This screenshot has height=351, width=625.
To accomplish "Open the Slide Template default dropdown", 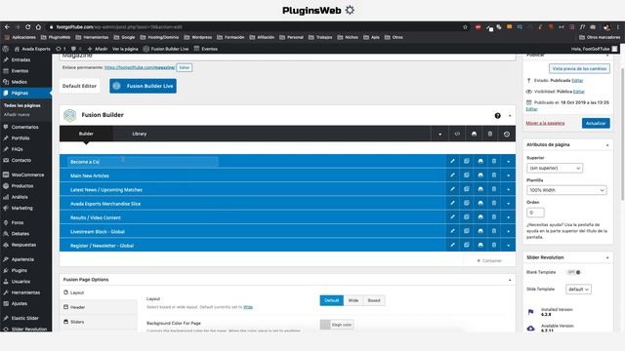I will pyautogui.click(x=578, y=290).
